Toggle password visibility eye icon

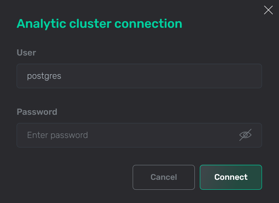click(x=245, y=135)
